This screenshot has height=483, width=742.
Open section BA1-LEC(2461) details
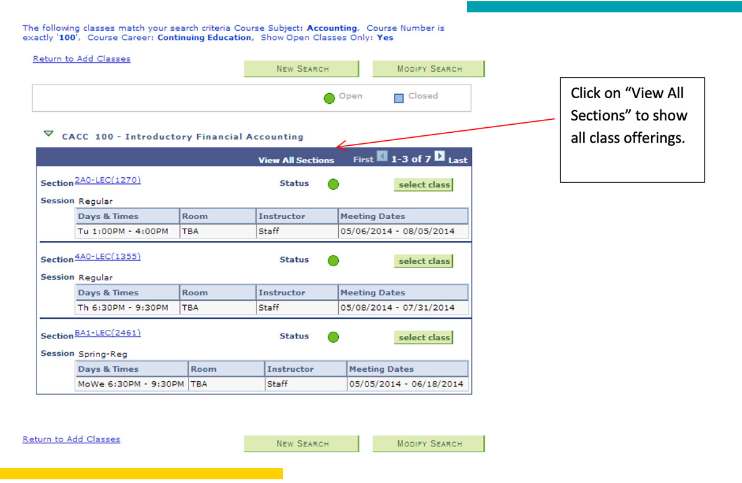(x=108, y=333)
